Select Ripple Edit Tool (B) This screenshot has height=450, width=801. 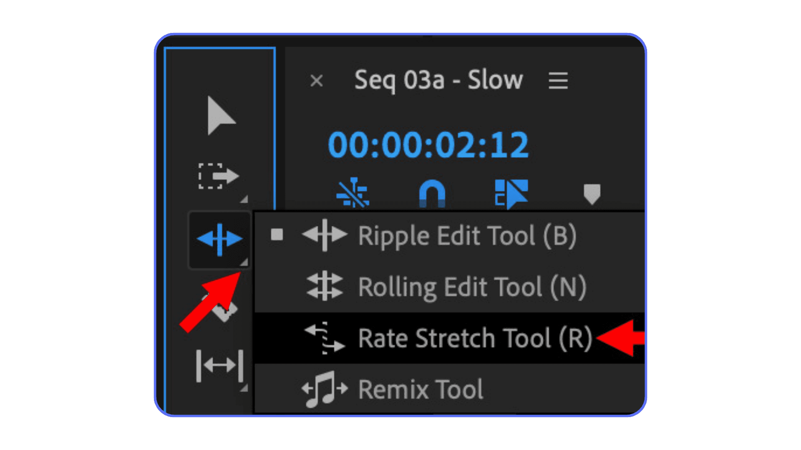pyautogui.click(x=467, y=235)
